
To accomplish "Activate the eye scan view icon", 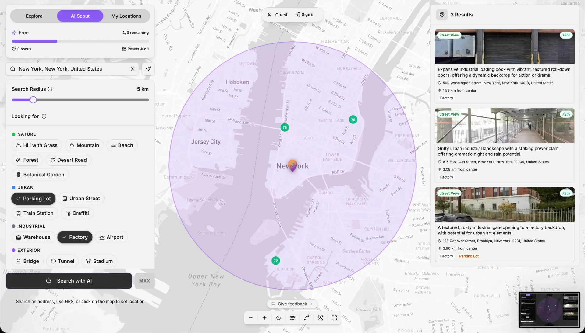I will [x=321, y=318].
